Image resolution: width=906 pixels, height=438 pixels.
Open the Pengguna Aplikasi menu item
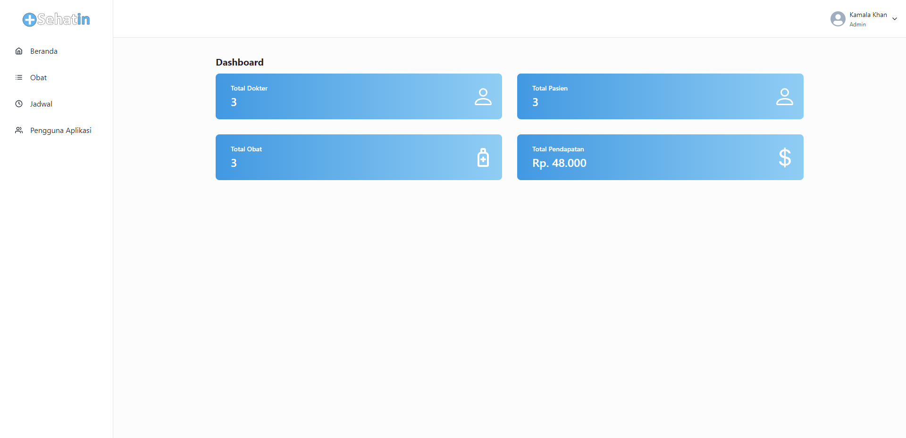click(57, 130)
